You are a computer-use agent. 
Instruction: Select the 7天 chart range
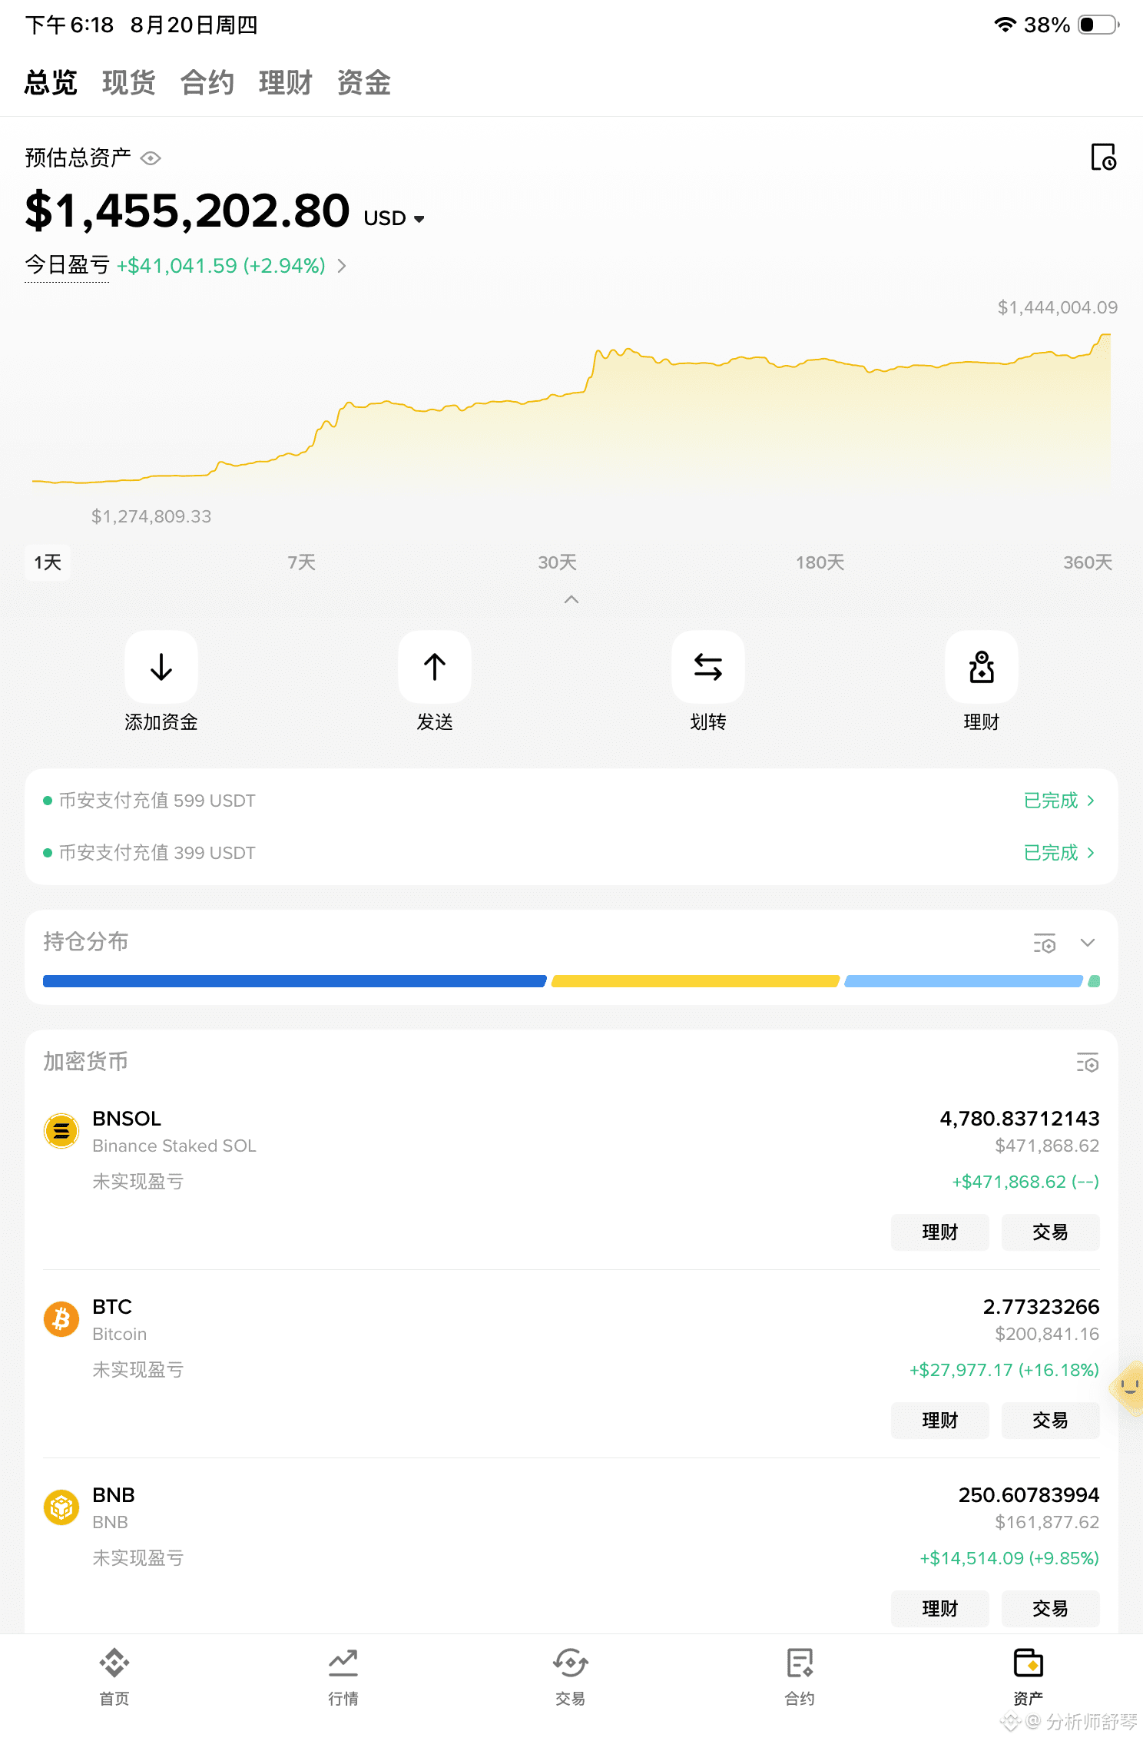coord(302,562)
